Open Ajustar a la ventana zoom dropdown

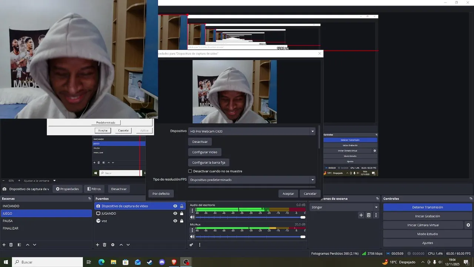click(40, 181)
